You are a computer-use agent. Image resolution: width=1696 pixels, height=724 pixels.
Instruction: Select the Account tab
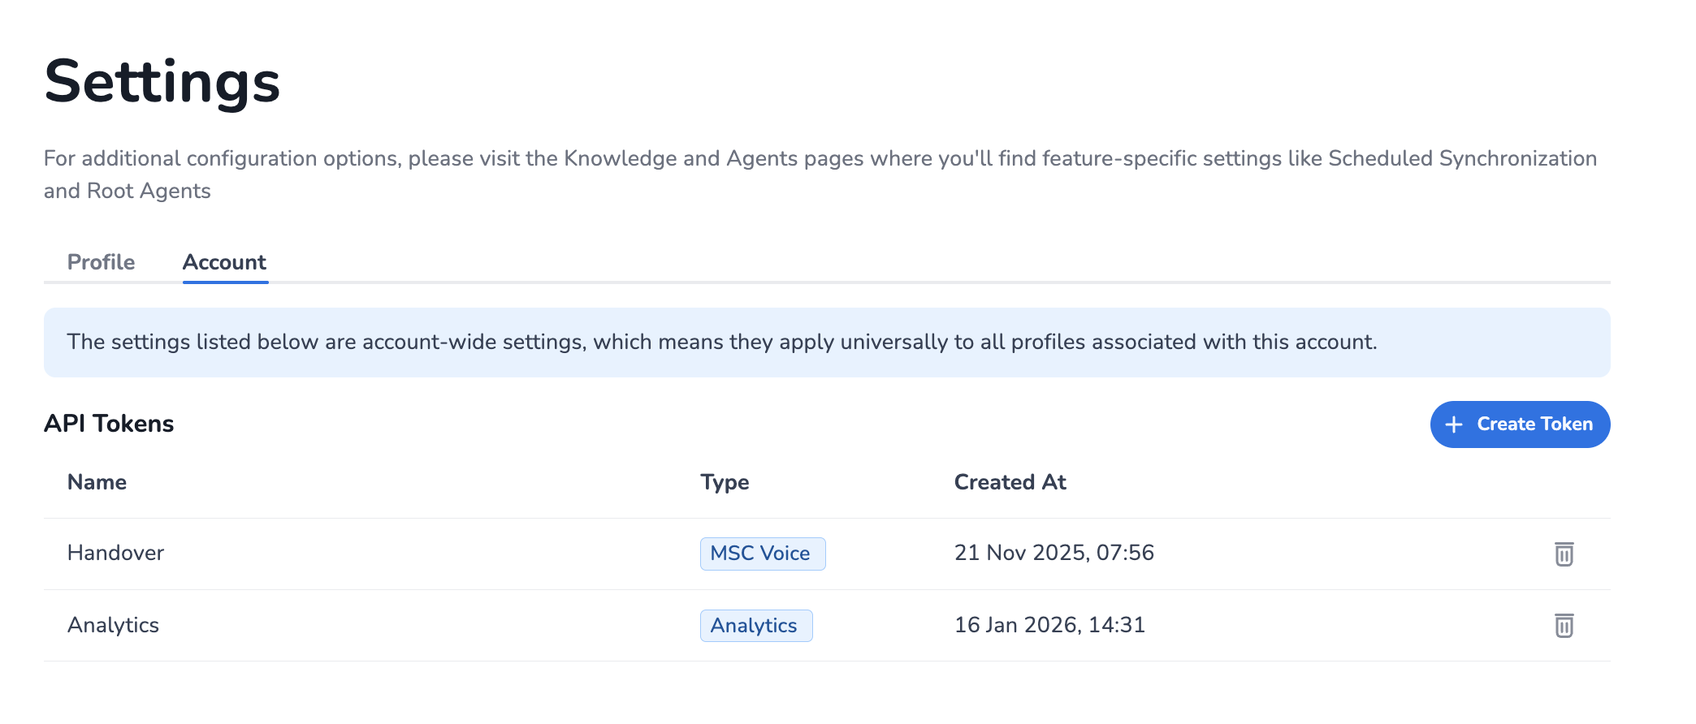tap(224, 262)
